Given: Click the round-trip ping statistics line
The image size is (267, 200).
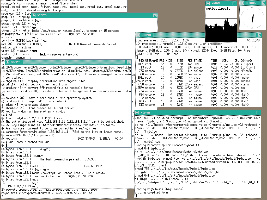Looking at the screenshot, I should 47,193.
